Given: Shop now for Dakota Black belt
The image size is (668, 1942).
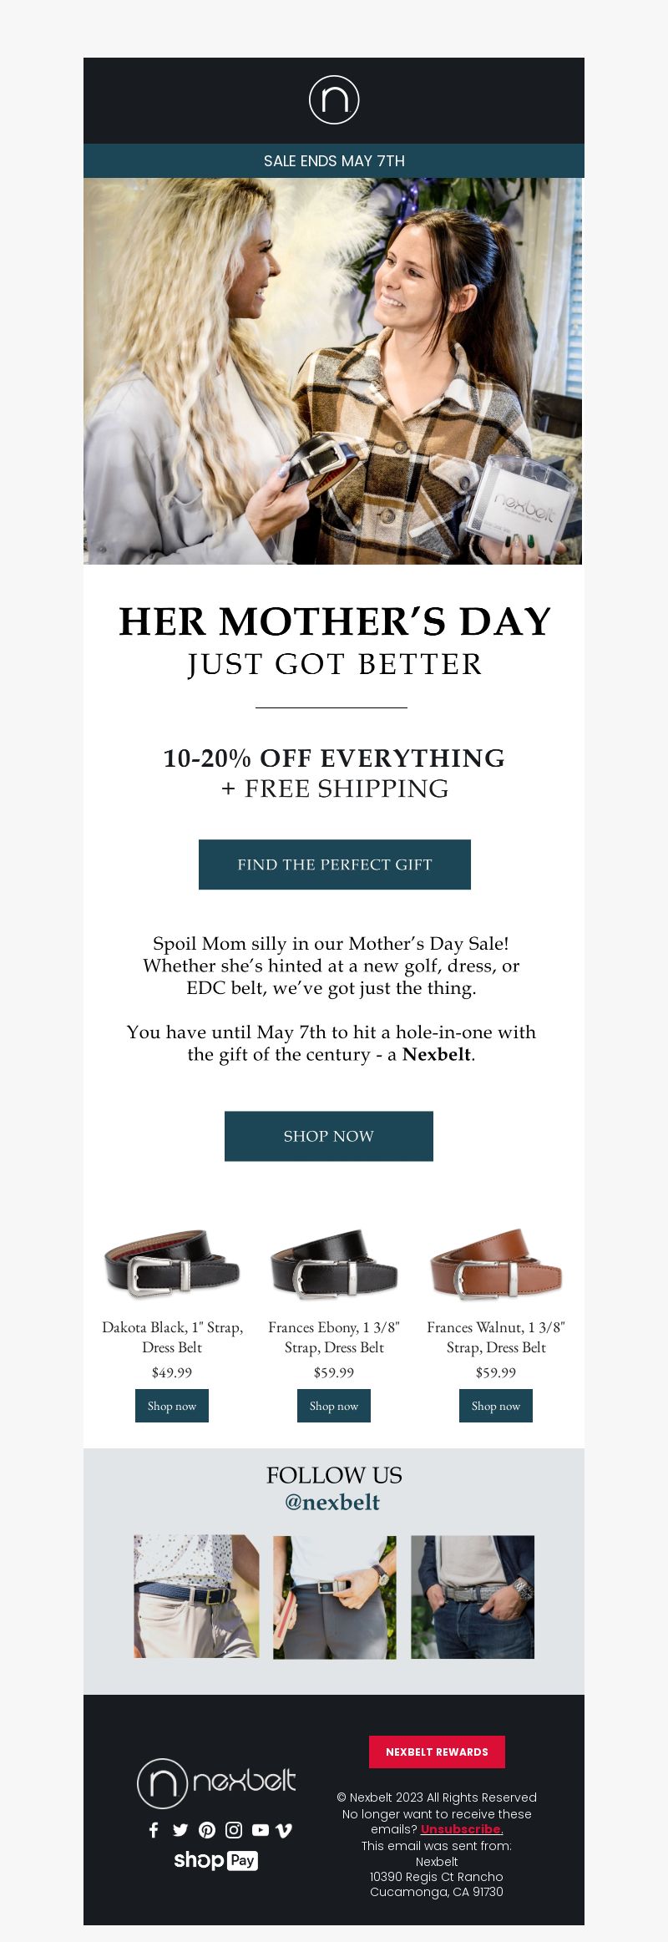Looking at the screenshot, I should 172,1406.
